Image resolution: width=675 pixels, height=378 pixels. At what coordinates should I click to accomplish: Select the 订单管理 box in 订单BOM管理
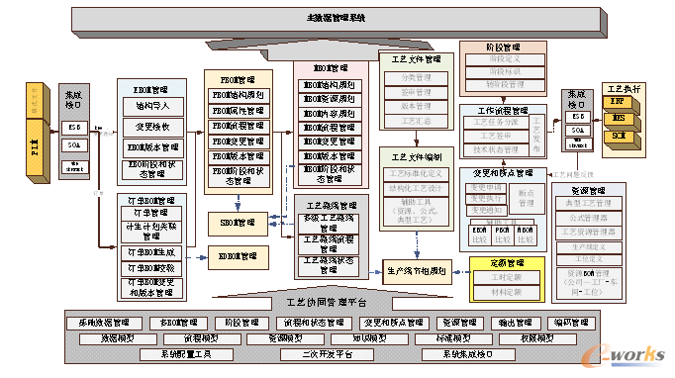151,213
